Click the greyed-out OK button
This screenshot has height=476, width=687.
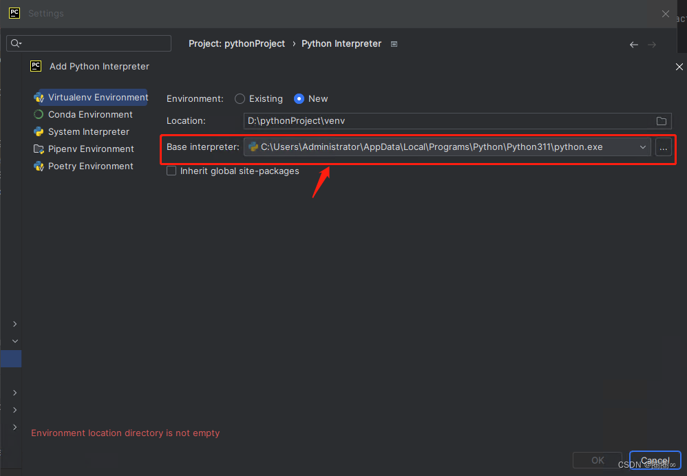pyautogui.click(x=598, y=460)
